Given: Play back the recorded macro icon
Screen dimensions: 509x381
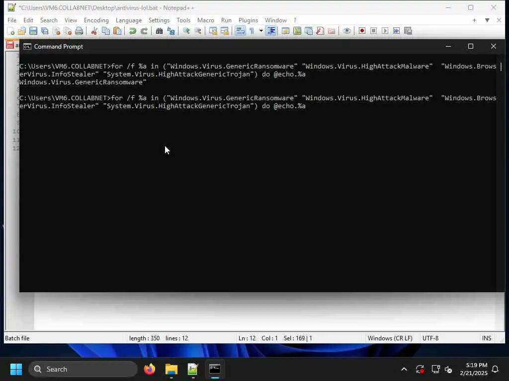Looking at the screenshot, I should tap(385, 31).
